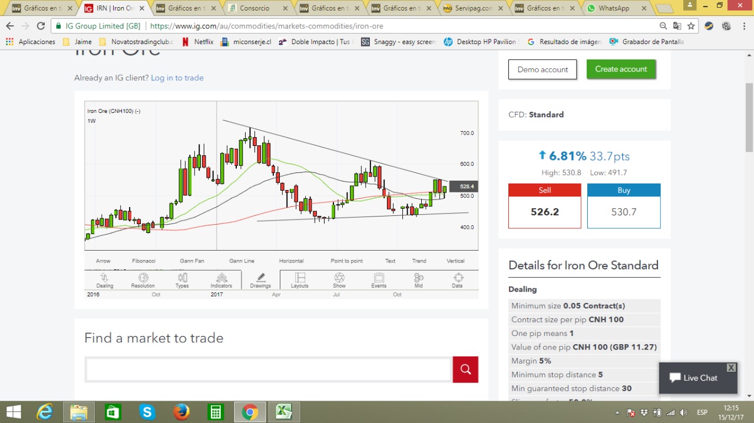Click the Mid price toggle icon

418,280
